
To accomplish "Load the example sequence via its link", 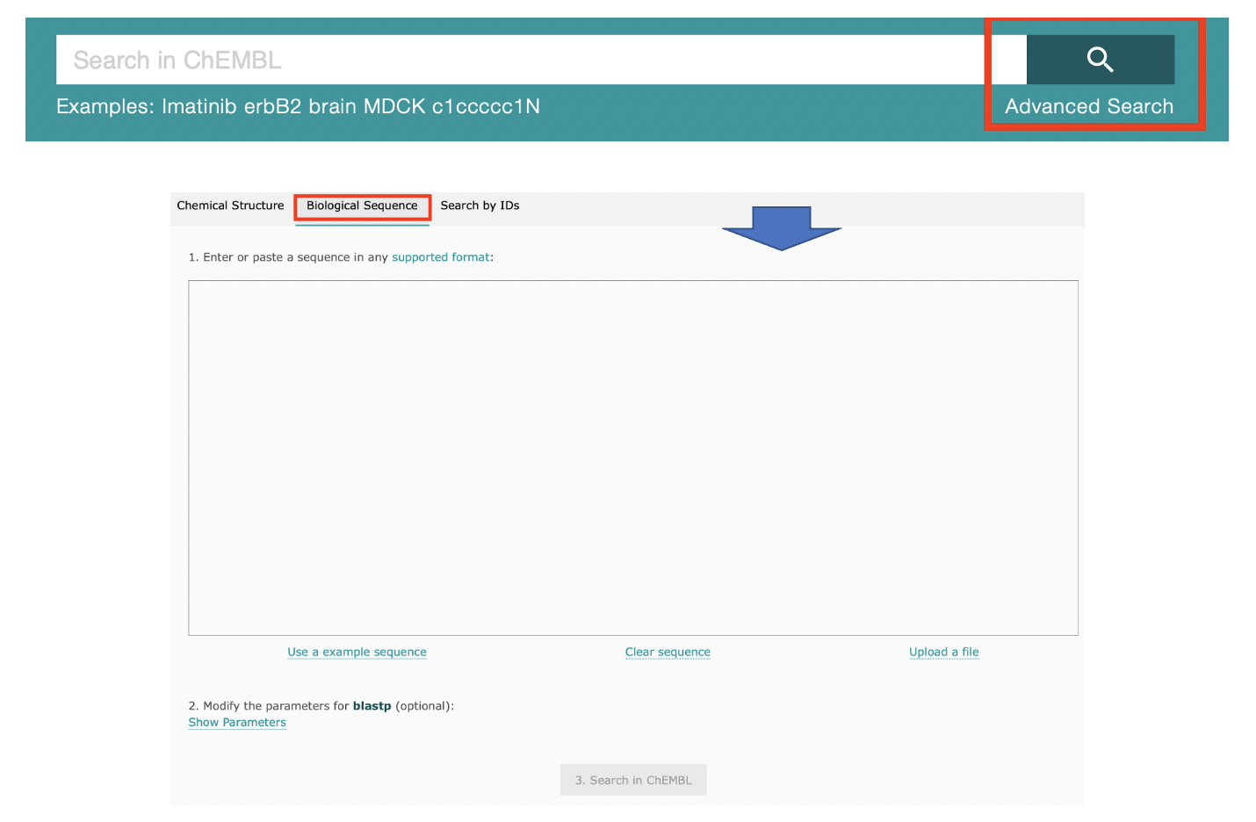I will (357, 652).
